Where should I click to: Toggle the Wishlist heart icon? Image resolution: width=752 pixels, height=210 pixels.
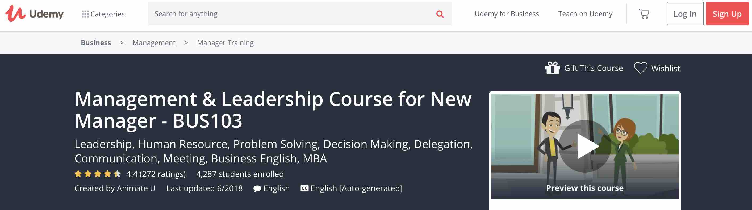641,68
